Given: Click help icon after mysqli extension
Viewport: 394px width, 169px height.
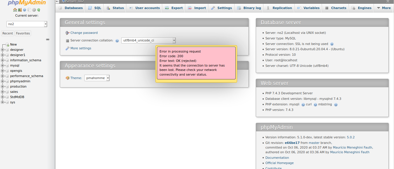Looking at the screenshot, I should [x=303, y=104].
